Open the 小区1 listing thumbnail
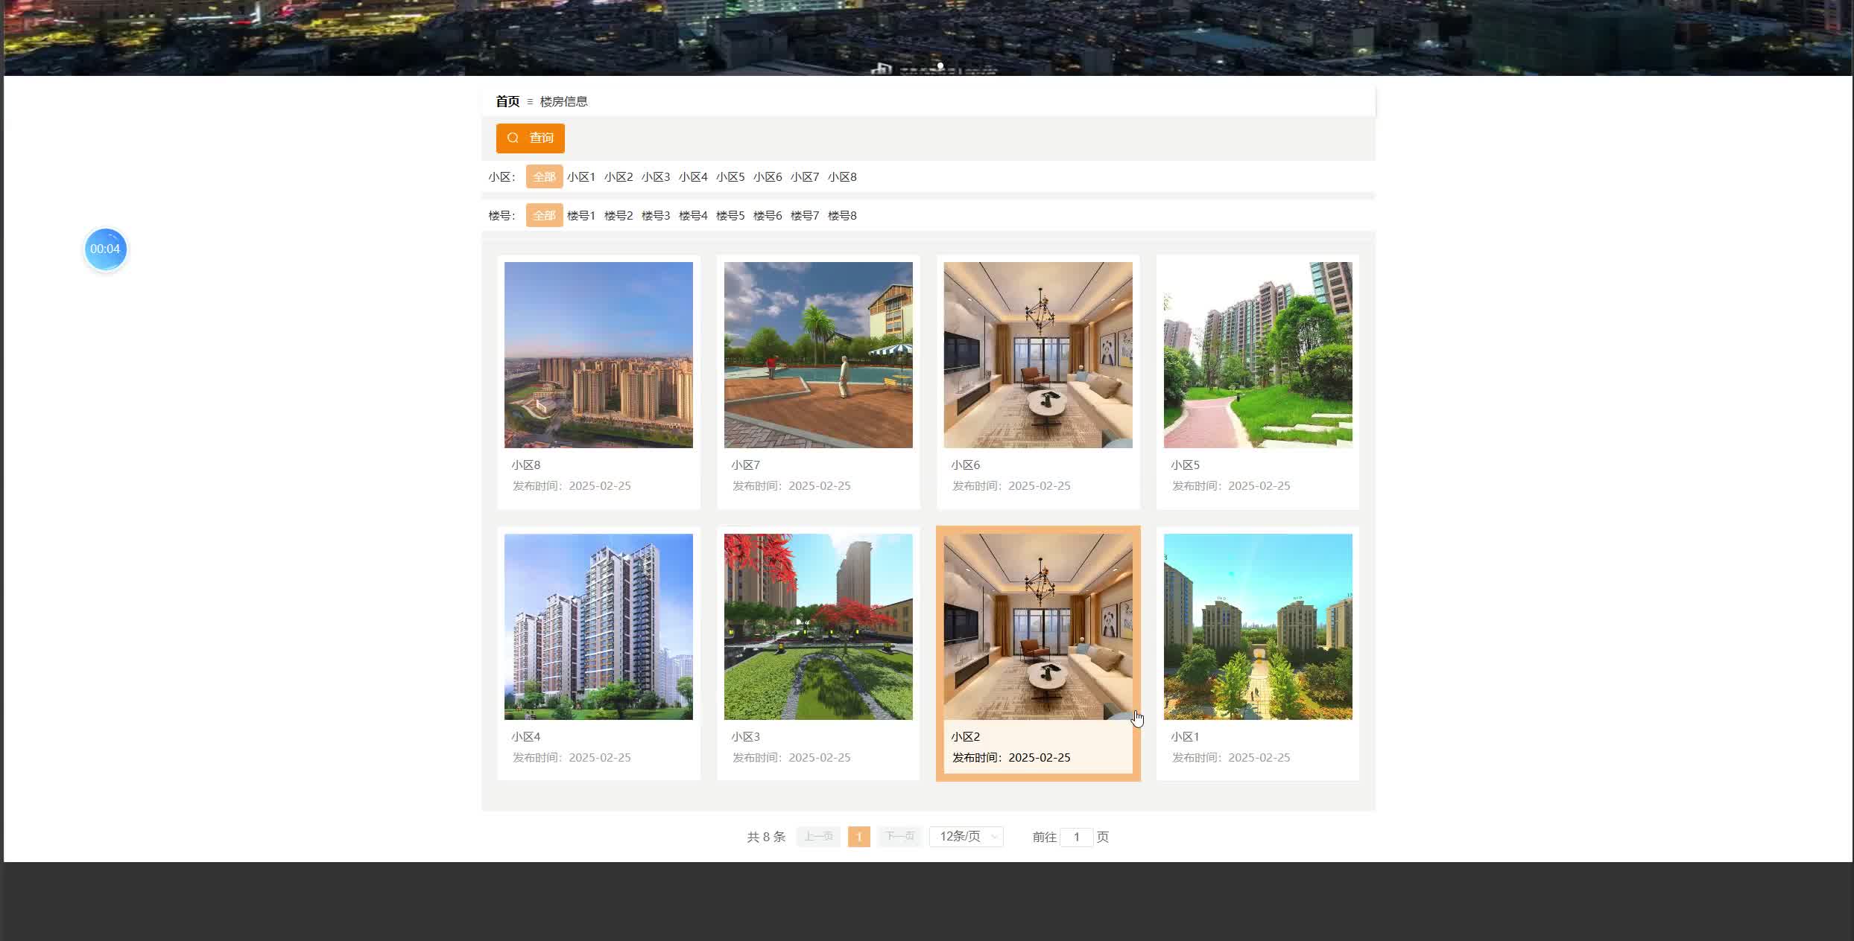Viewport: 1854px width, 941px height. click(x=1257, y=626)
